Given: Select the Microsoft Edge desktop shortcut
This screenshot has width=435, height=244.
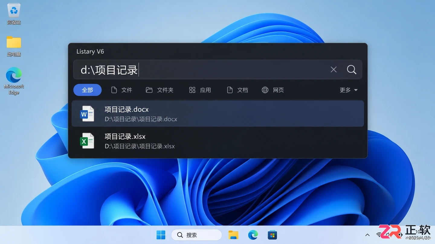Looking at the screenshot, I should [14, 81].
